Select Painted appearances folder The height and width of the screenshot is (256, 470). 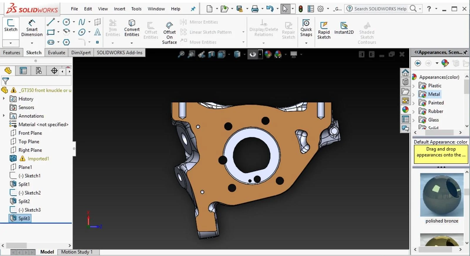(x=436, y=103)
